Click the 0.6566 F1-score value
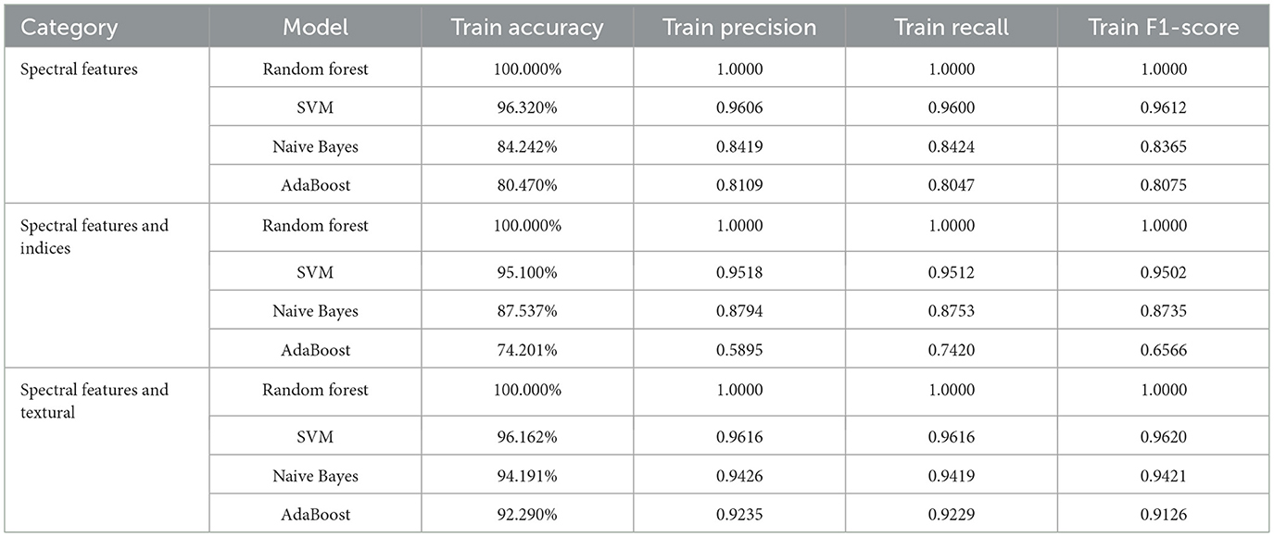 (x=1164, y=350)
